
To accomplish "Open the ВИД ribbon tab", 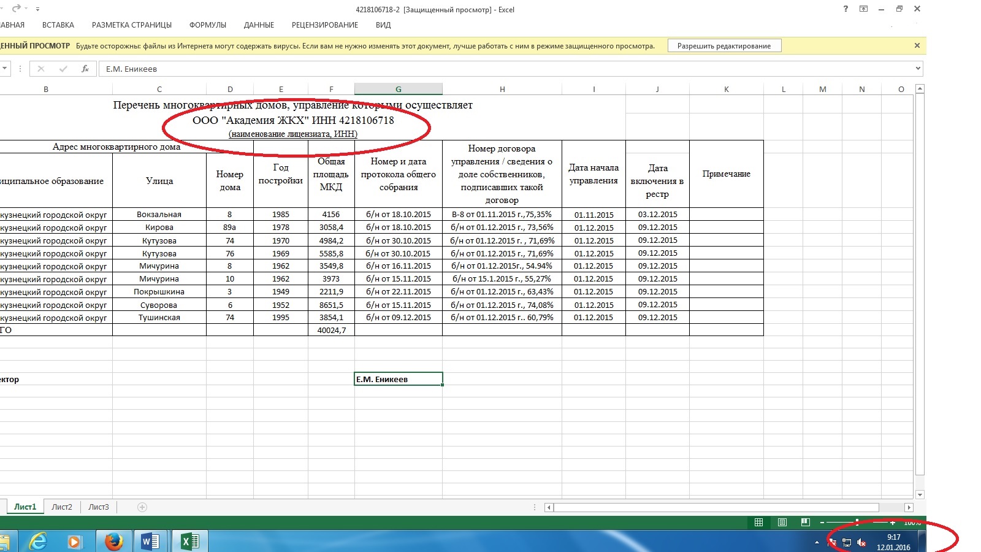I will click(x=383, y=25).
